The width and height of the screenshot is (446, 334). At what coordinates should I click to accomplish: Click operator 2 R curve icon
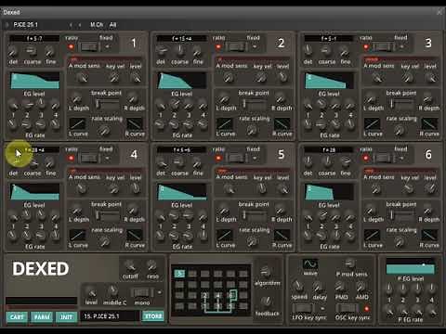click(x=282, y=124)
